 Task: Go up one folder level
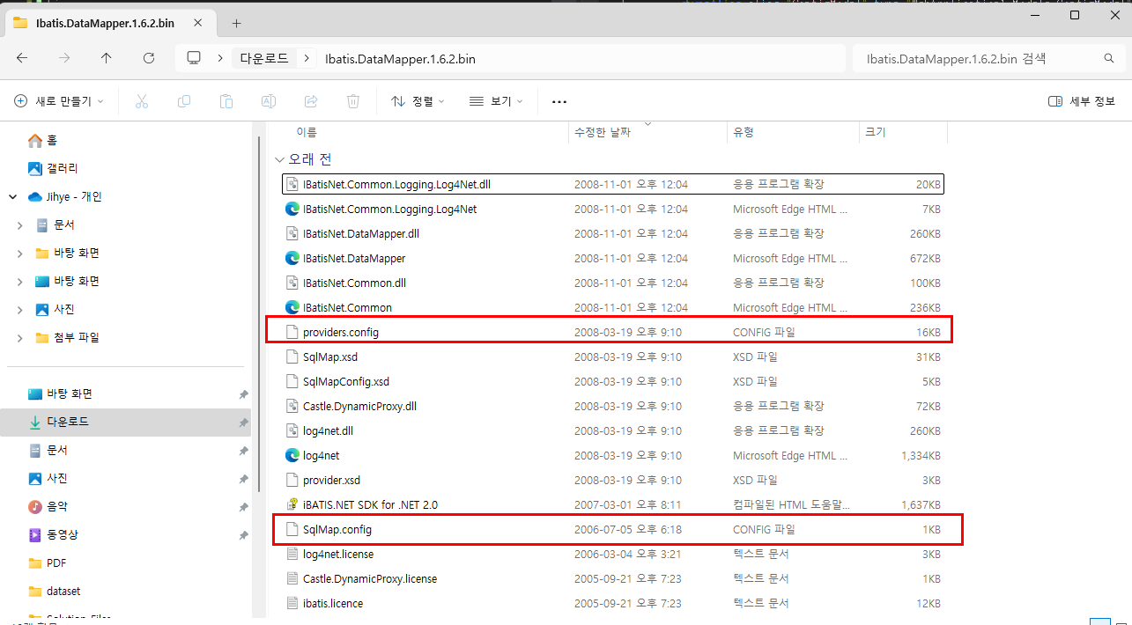[107, 58]
